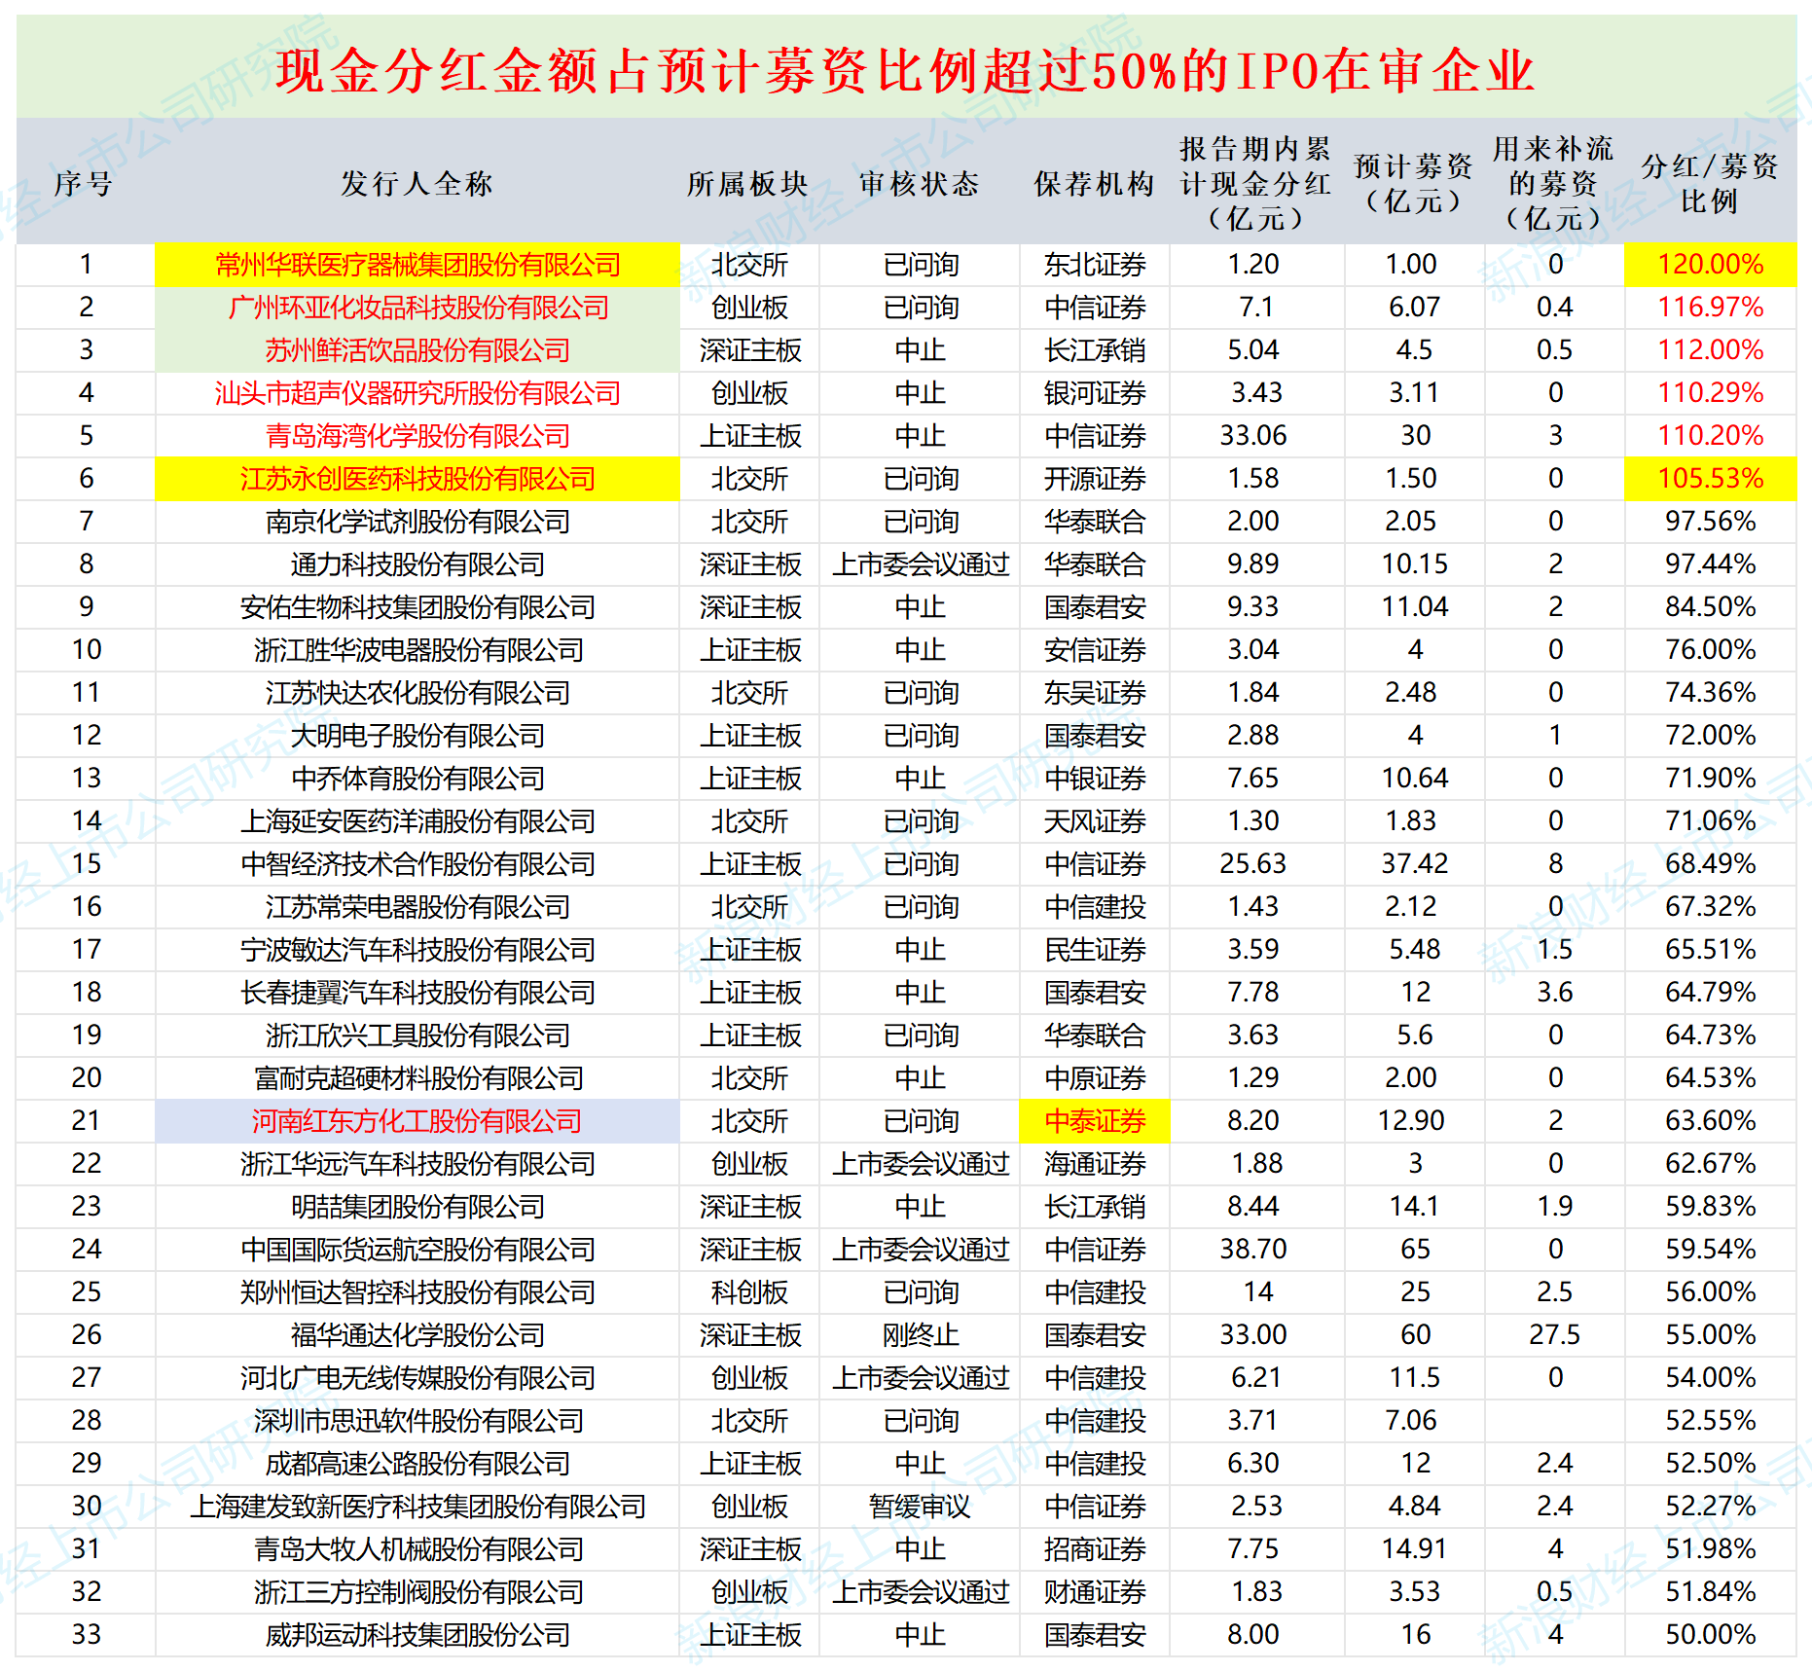Click the 所属板块 column header
The width and height of the screenshot is (1812, 1672).
coord(748,184)
